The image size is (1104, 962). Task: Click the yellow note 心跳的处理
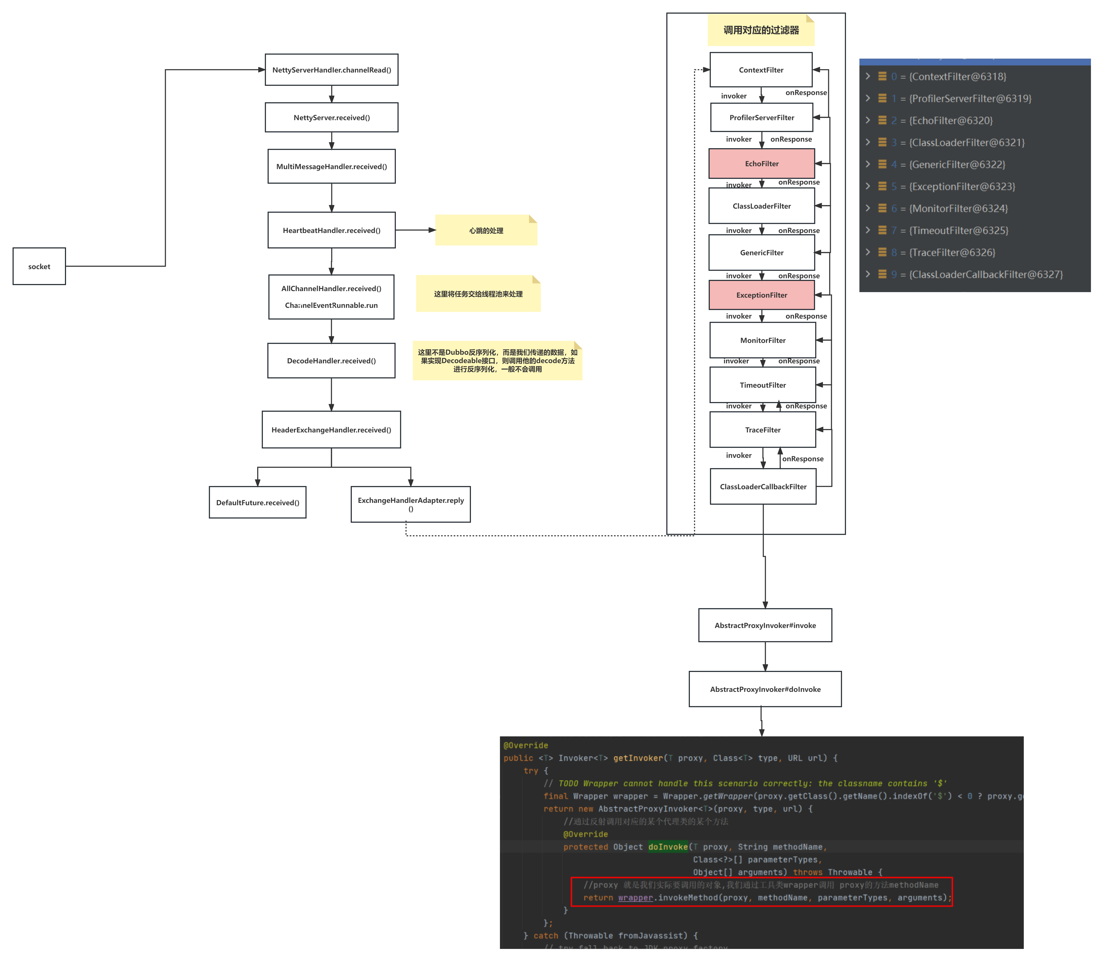[486, 230]
